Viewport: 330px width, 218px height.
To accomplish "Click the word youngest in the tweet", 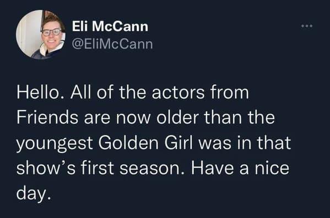I will (x=55, y=144).
